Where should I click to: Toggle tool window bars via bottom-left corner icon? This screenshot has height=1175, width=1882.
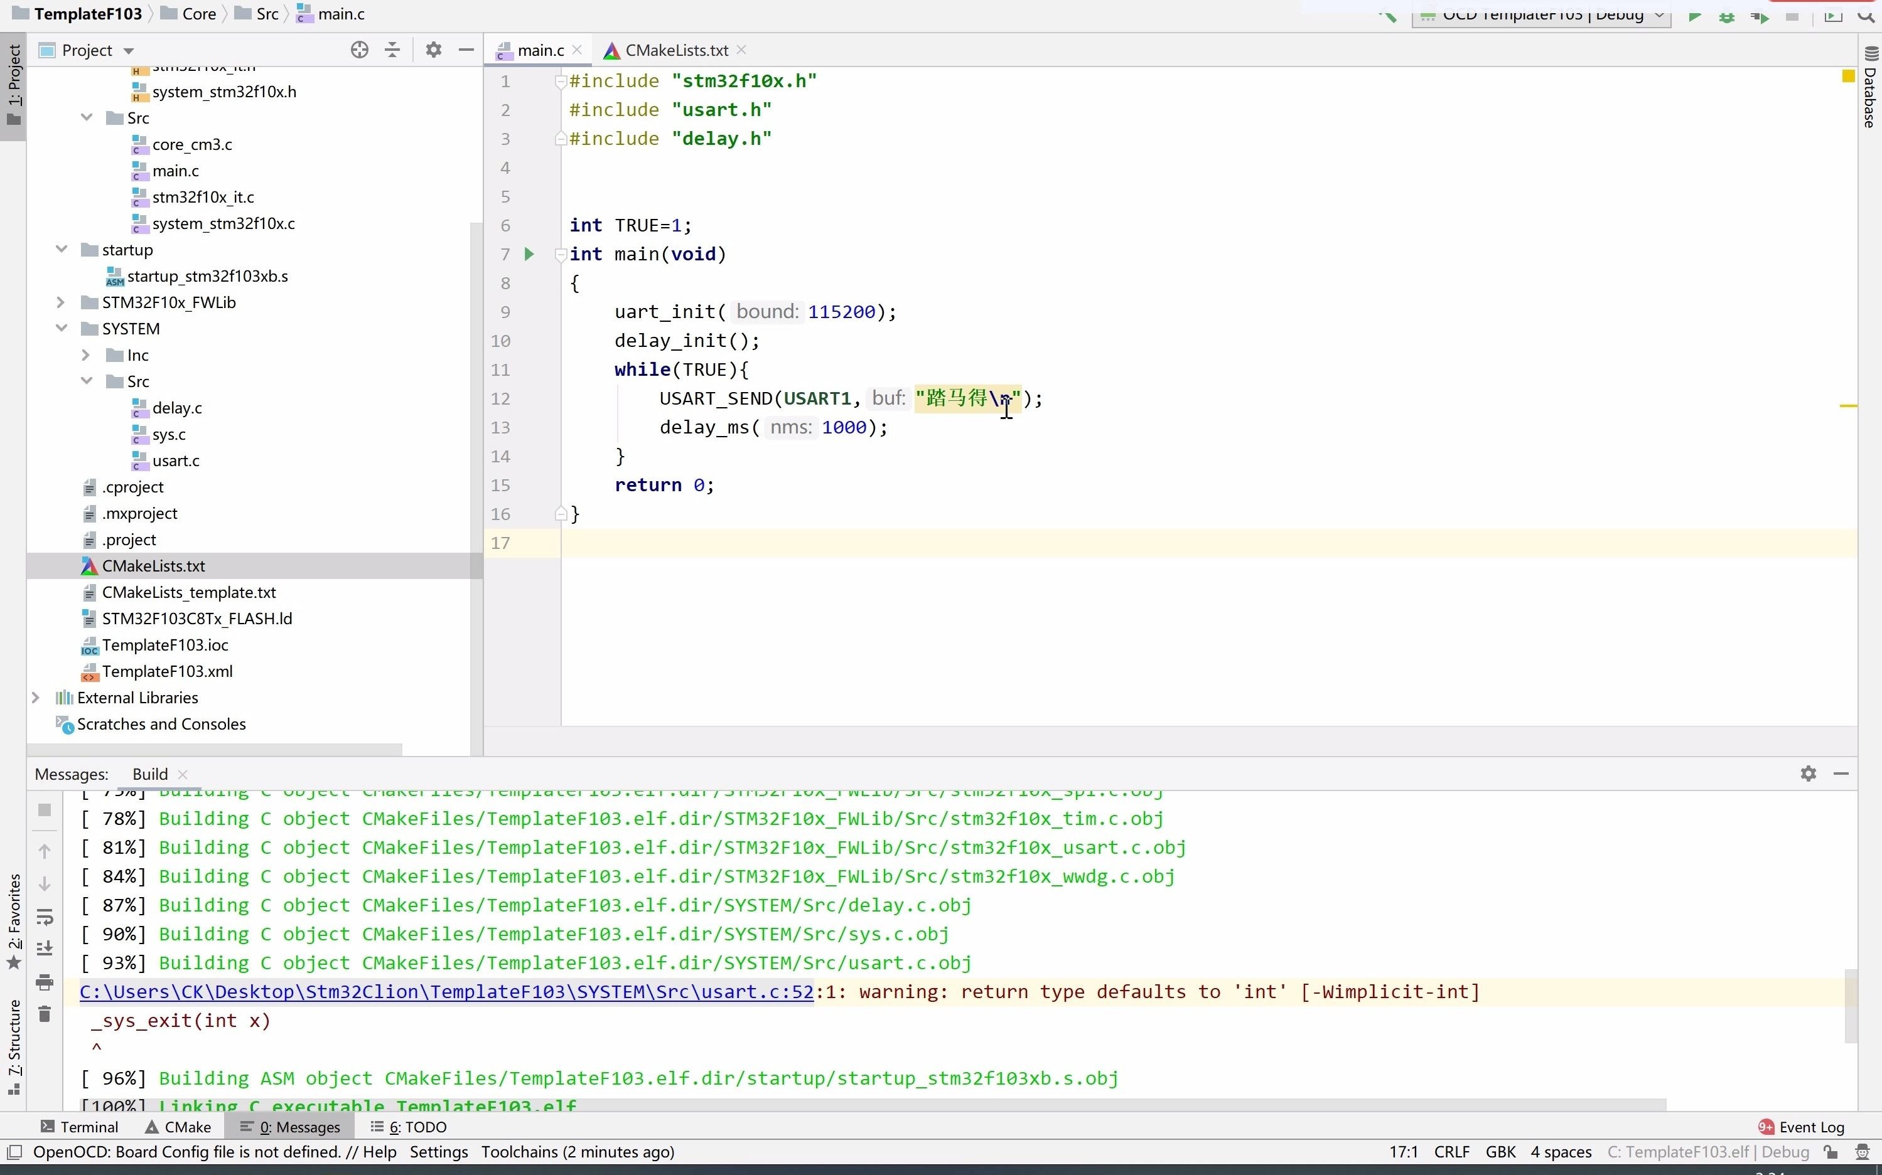(x=14, y=1152)
